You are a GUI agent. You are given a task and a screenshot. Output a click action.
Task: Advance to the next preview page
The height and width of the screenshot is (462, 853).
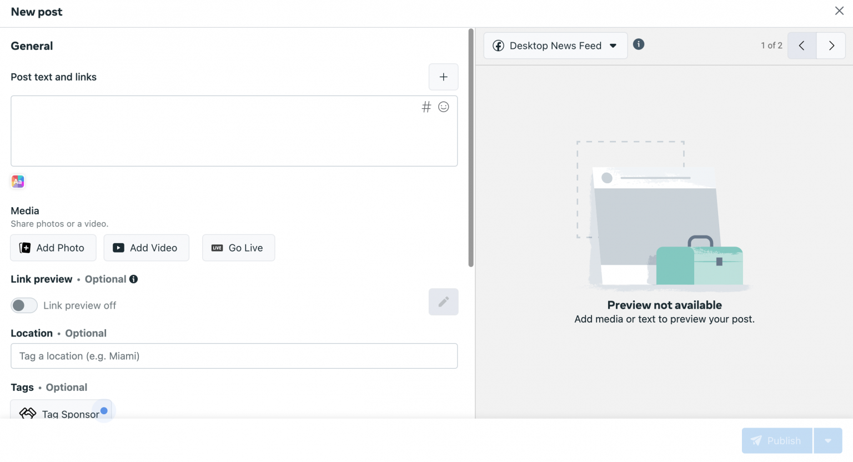tap(831, 46)
